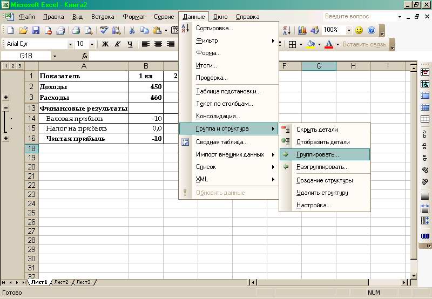Screen dimensions: 432x299
Task: Show outline level 3 rows
Action: pos(19,66)
